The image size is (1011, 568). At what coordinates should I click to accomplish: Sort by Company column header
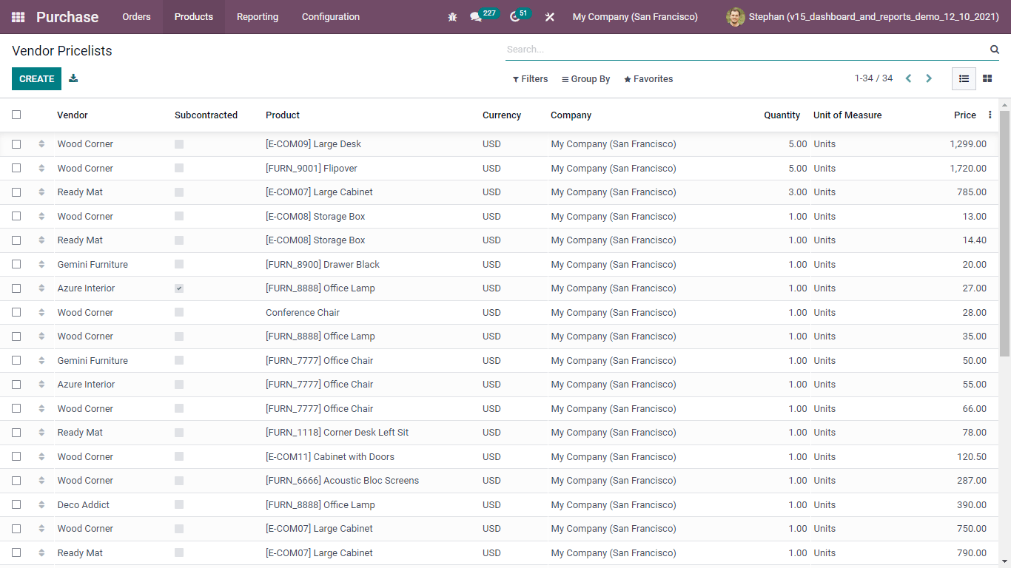(571, 115)
